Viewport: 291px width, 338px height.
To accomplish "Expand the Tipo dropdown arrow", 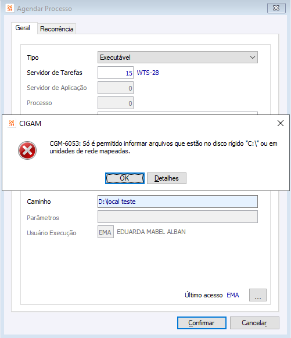I will coord(253,57).
